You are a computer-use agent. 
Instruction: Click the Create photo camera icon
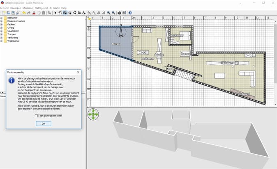point(119,13)
